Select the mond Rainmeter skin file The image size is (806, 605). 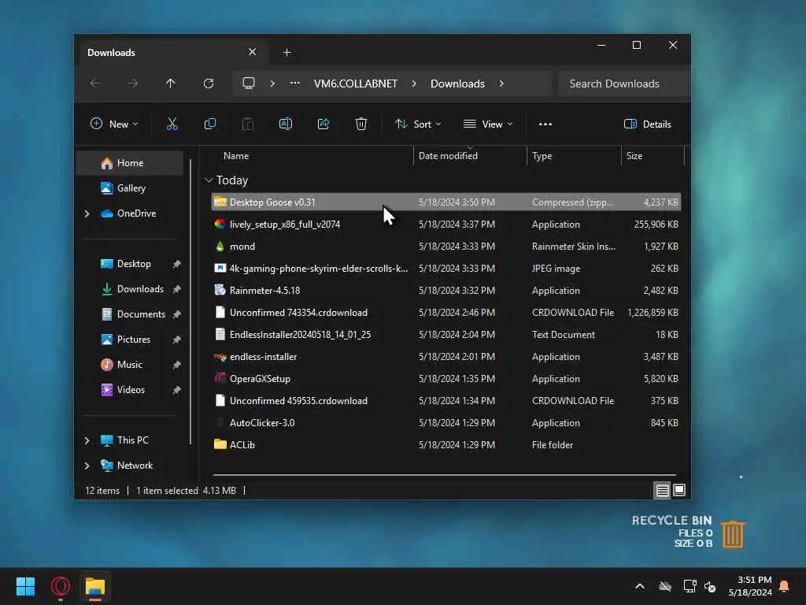pos(446,247)
